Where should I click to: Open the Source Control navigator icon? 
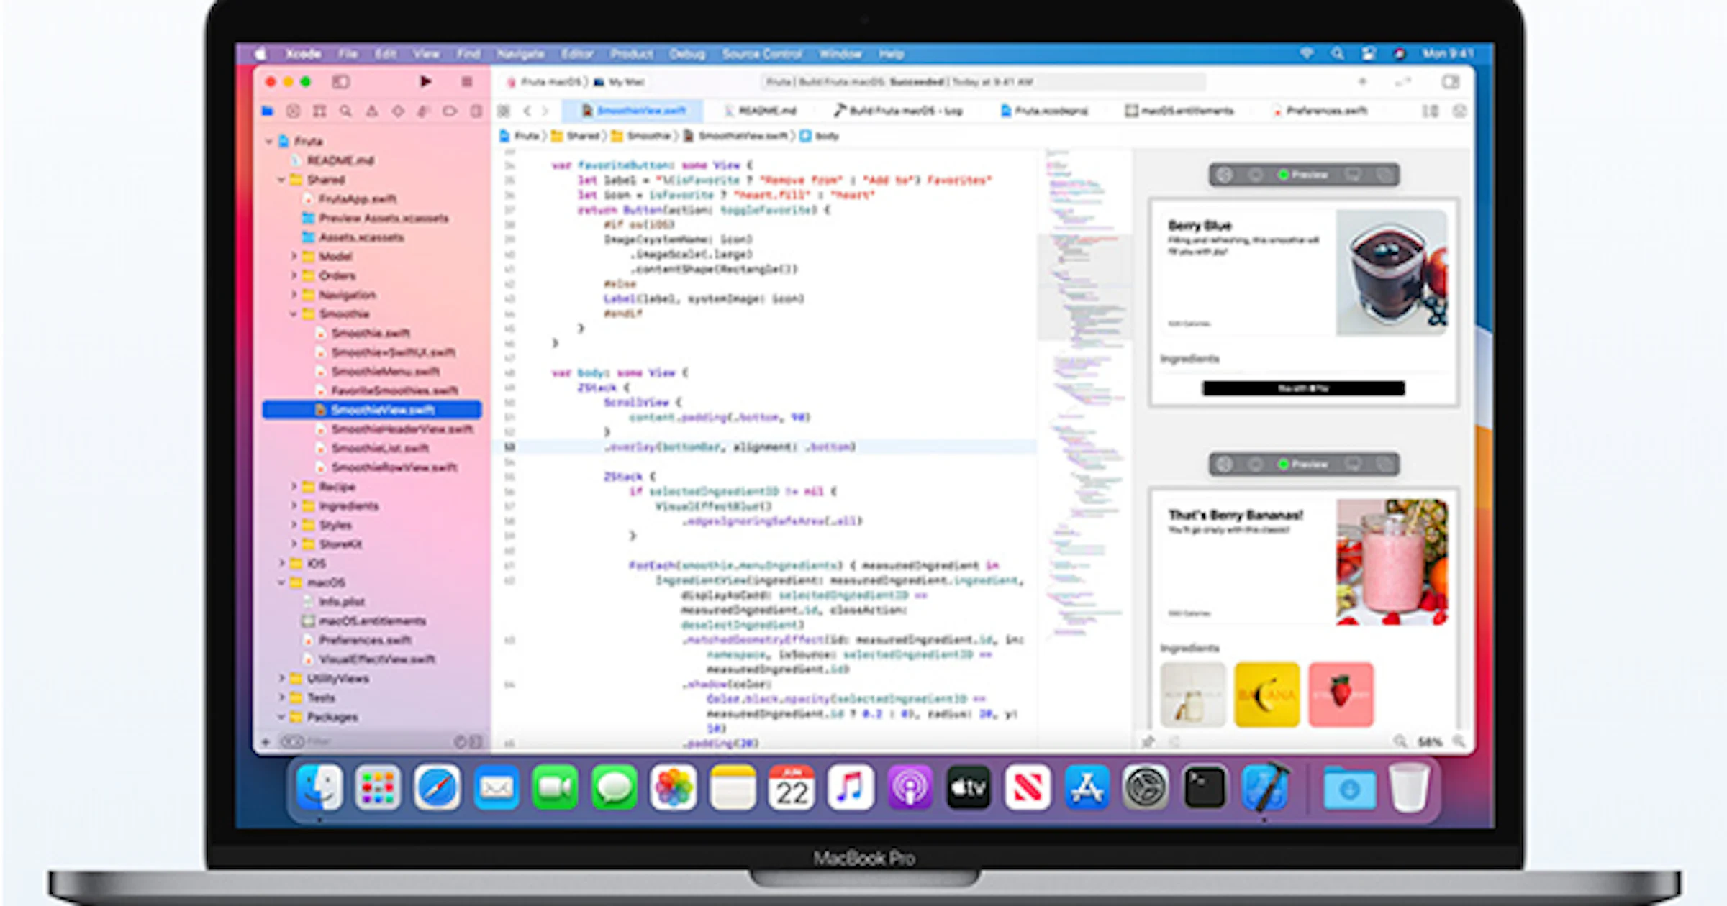point(293,111)
